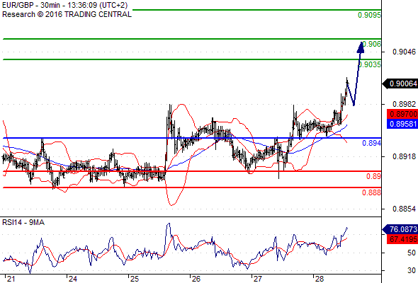Click the 0.9046 price axis label

point(404,52)
